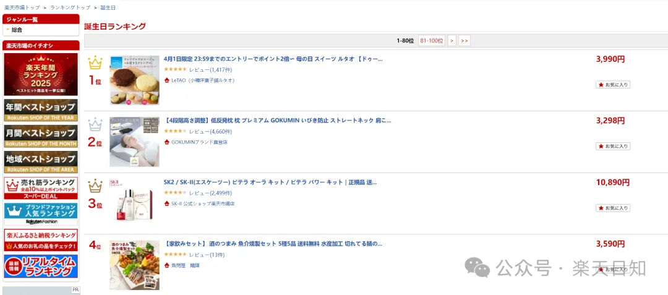This screenshot has height=295, width=668.
Task: Click the shop icon beside GOKUMINブランド直営店
Action: click(x=166, y=142)
